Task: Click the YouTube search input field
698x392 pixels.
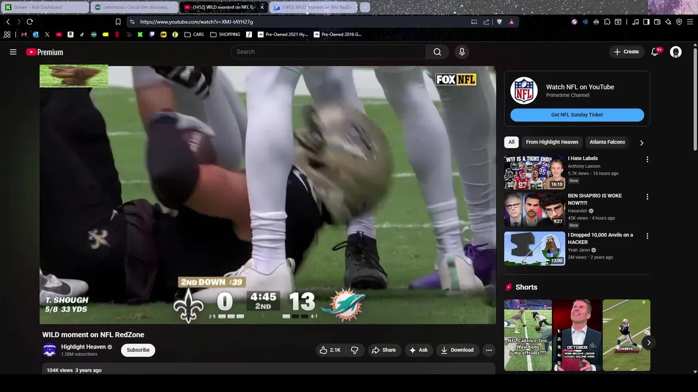Action: coord(328,52)
